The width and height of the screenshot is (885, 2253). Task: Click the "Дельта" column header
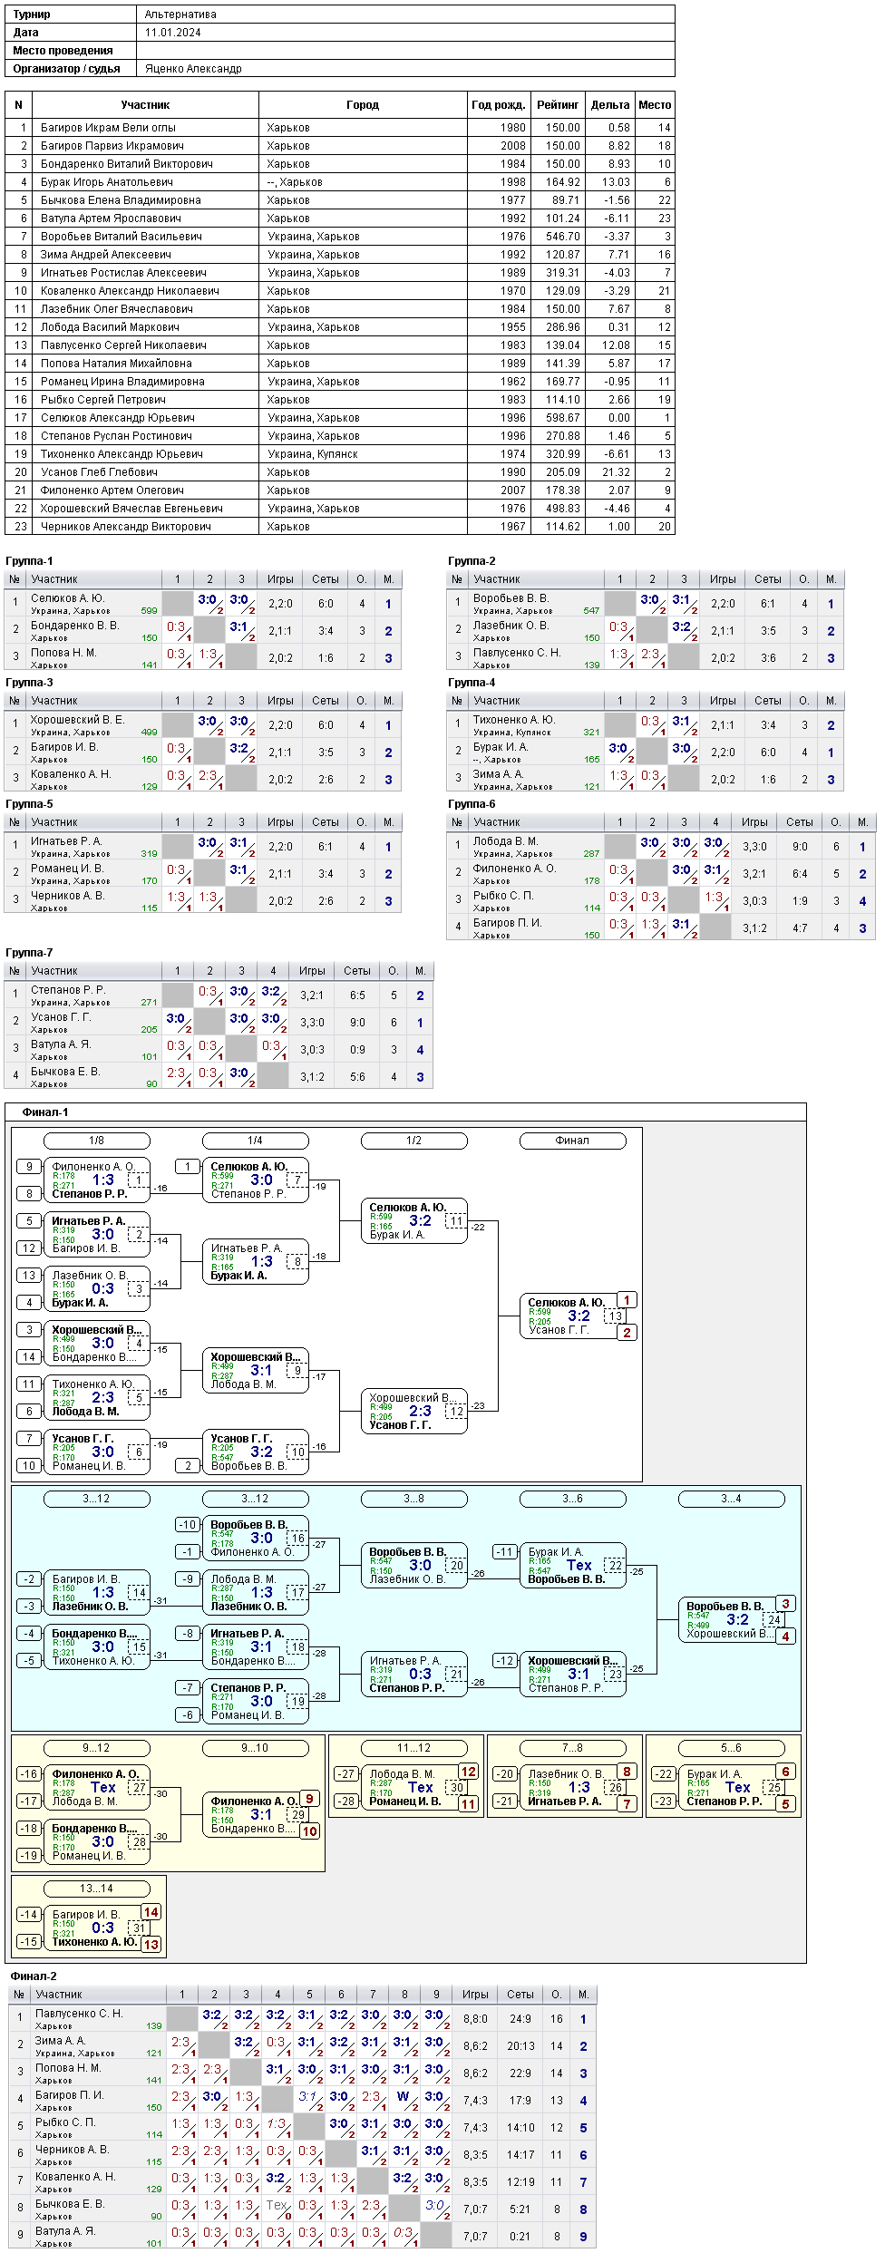(x=610, y=105)
